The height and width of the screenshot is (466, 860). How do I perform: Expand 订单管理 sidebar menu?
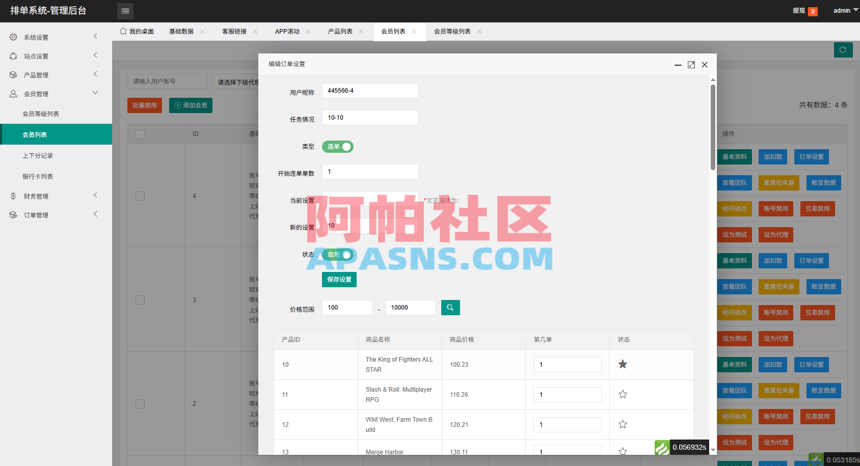tap(56, 215)
